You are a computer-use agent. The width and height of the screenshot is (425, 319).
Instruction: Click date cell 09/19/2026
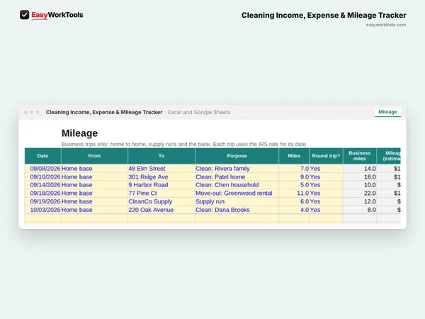(x=42, y=201)
